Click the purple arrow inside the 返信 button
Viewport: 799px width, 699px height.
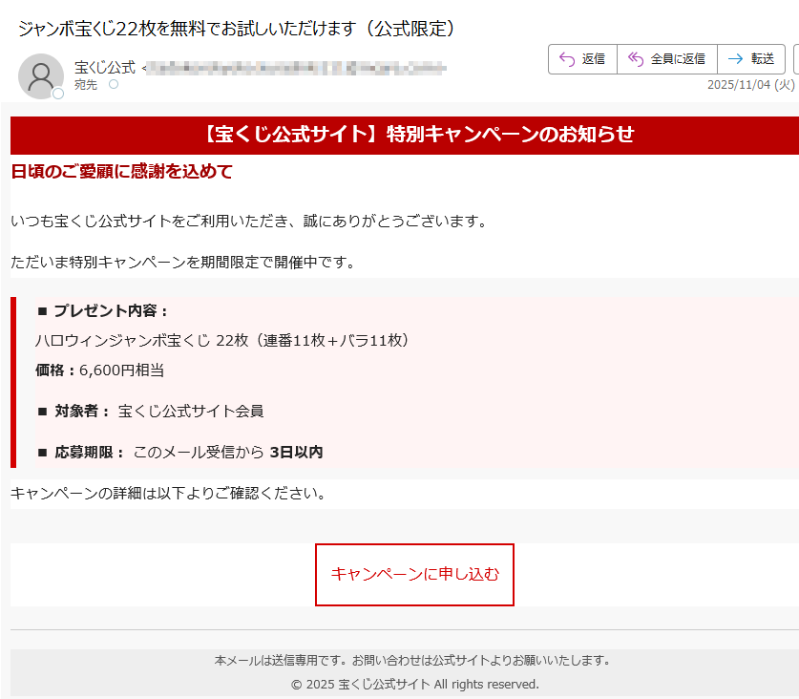coord(567,59)
